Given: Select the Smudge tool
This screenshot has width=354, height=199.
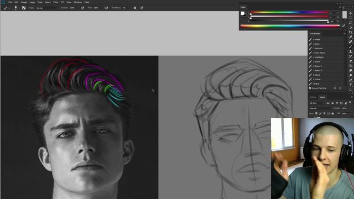Looking at the screenshot, I should pyautogui.click(x=351, y=70).
